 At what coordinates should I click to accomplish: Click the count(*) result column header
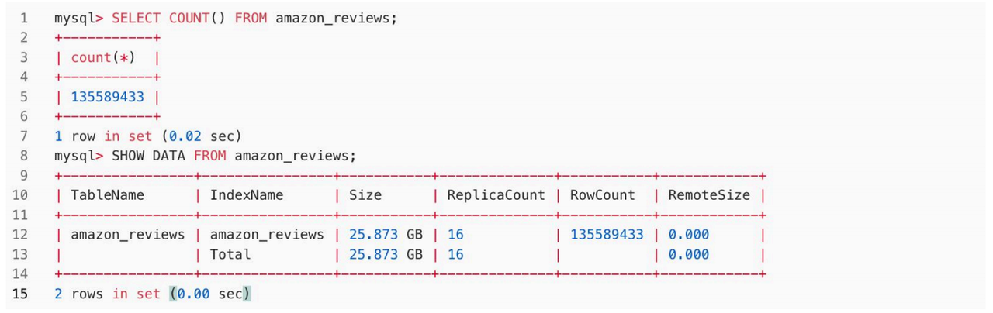pyautogui.click(x=103, y=57)
